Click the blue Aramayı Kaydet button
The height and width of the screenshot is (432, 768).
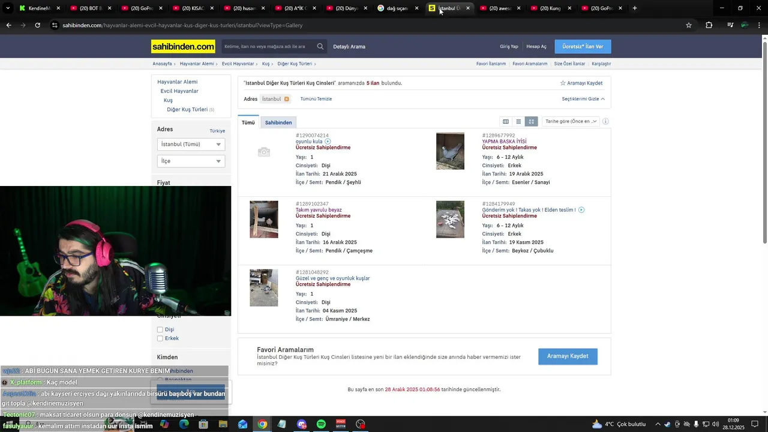point(568,356)
